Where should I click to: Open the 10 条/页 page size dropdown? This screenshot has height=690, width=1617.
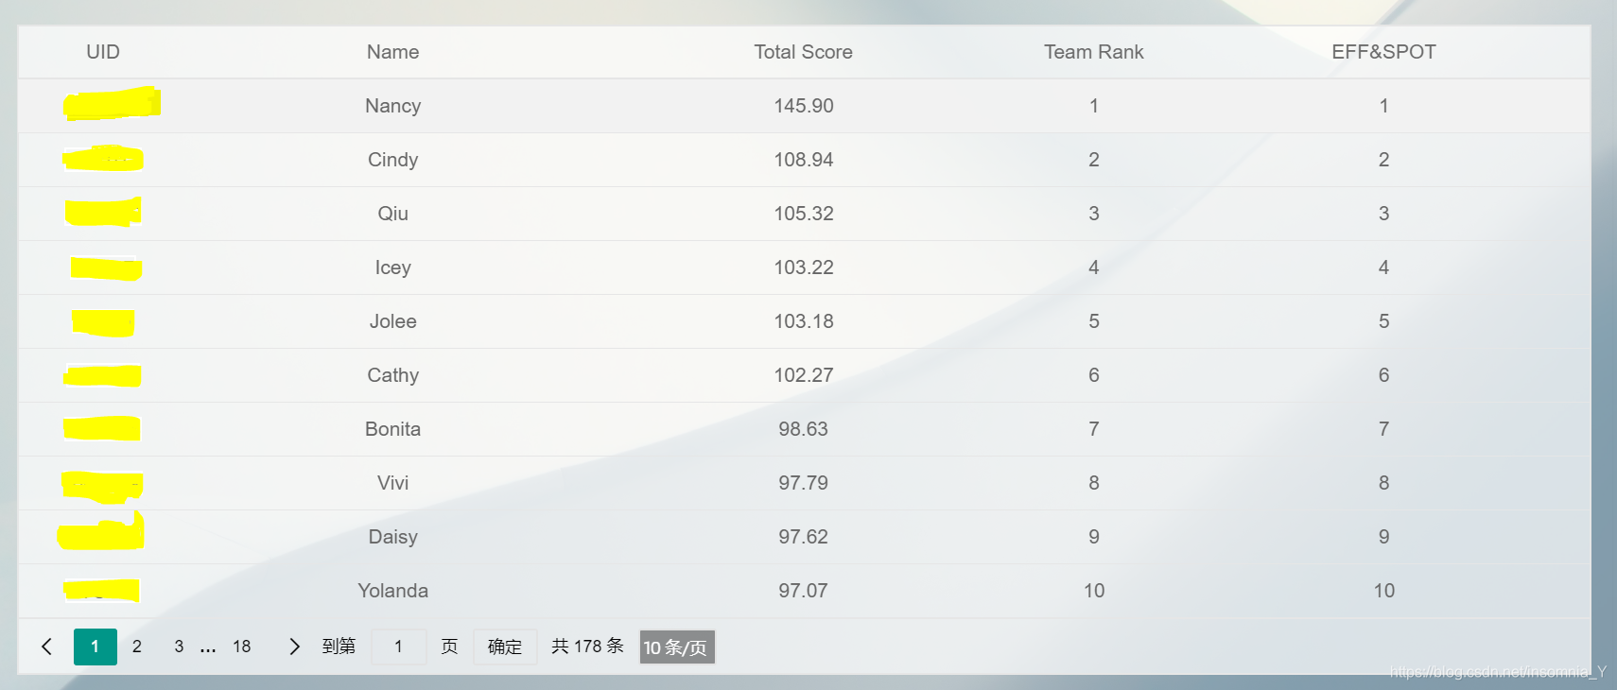pyautogui.click(x=677, y=647)
